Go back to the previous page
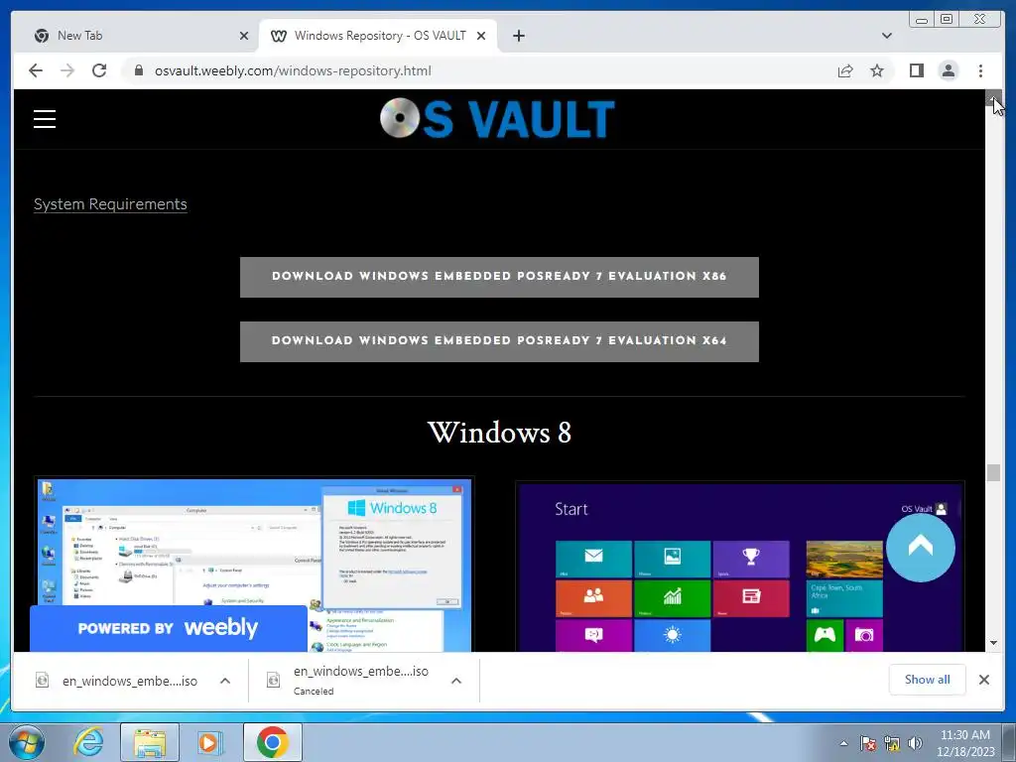This screenshot has height=762, width=1016. pos(36,70)
